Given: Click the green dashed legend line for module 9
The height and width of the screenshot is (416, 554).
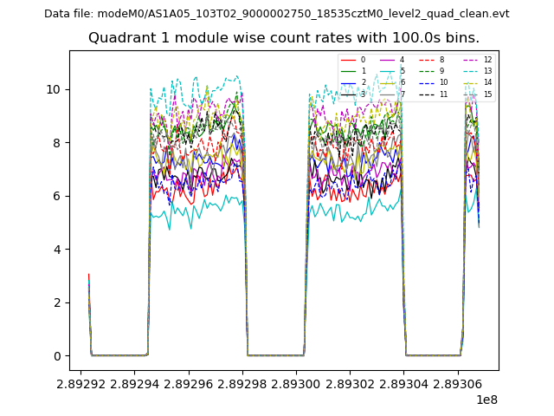Looking at the screenshot, I should coord(427,71).
